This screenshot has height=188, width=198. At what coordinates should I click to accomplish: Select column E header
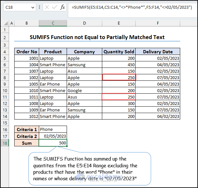pyautogui.click(x=119, y=23)
